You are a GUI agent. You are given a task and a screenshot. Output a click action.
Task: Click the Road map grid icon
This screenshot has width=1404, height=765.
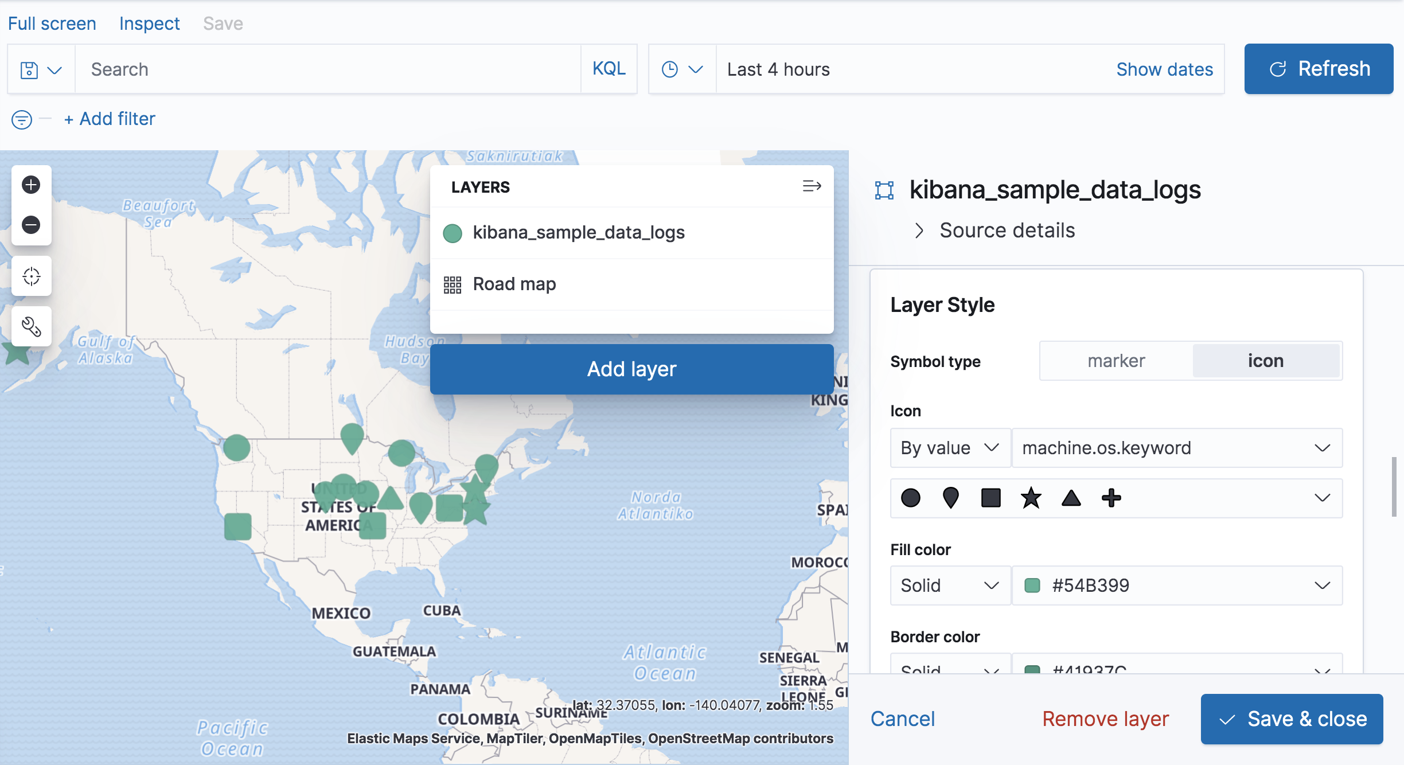tap(453, 284)
